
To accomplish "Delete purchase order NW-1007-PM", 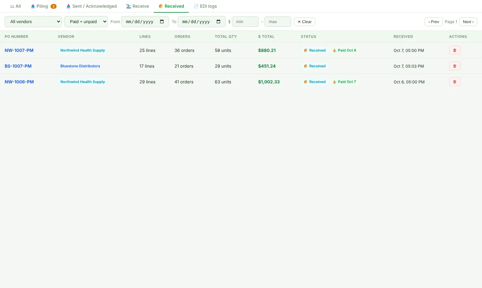I will click(455, 50).
